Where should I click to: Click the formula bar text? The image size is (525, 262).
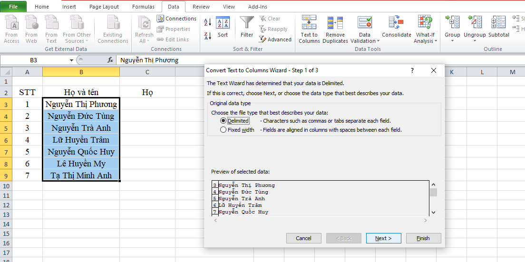[149, 60]
